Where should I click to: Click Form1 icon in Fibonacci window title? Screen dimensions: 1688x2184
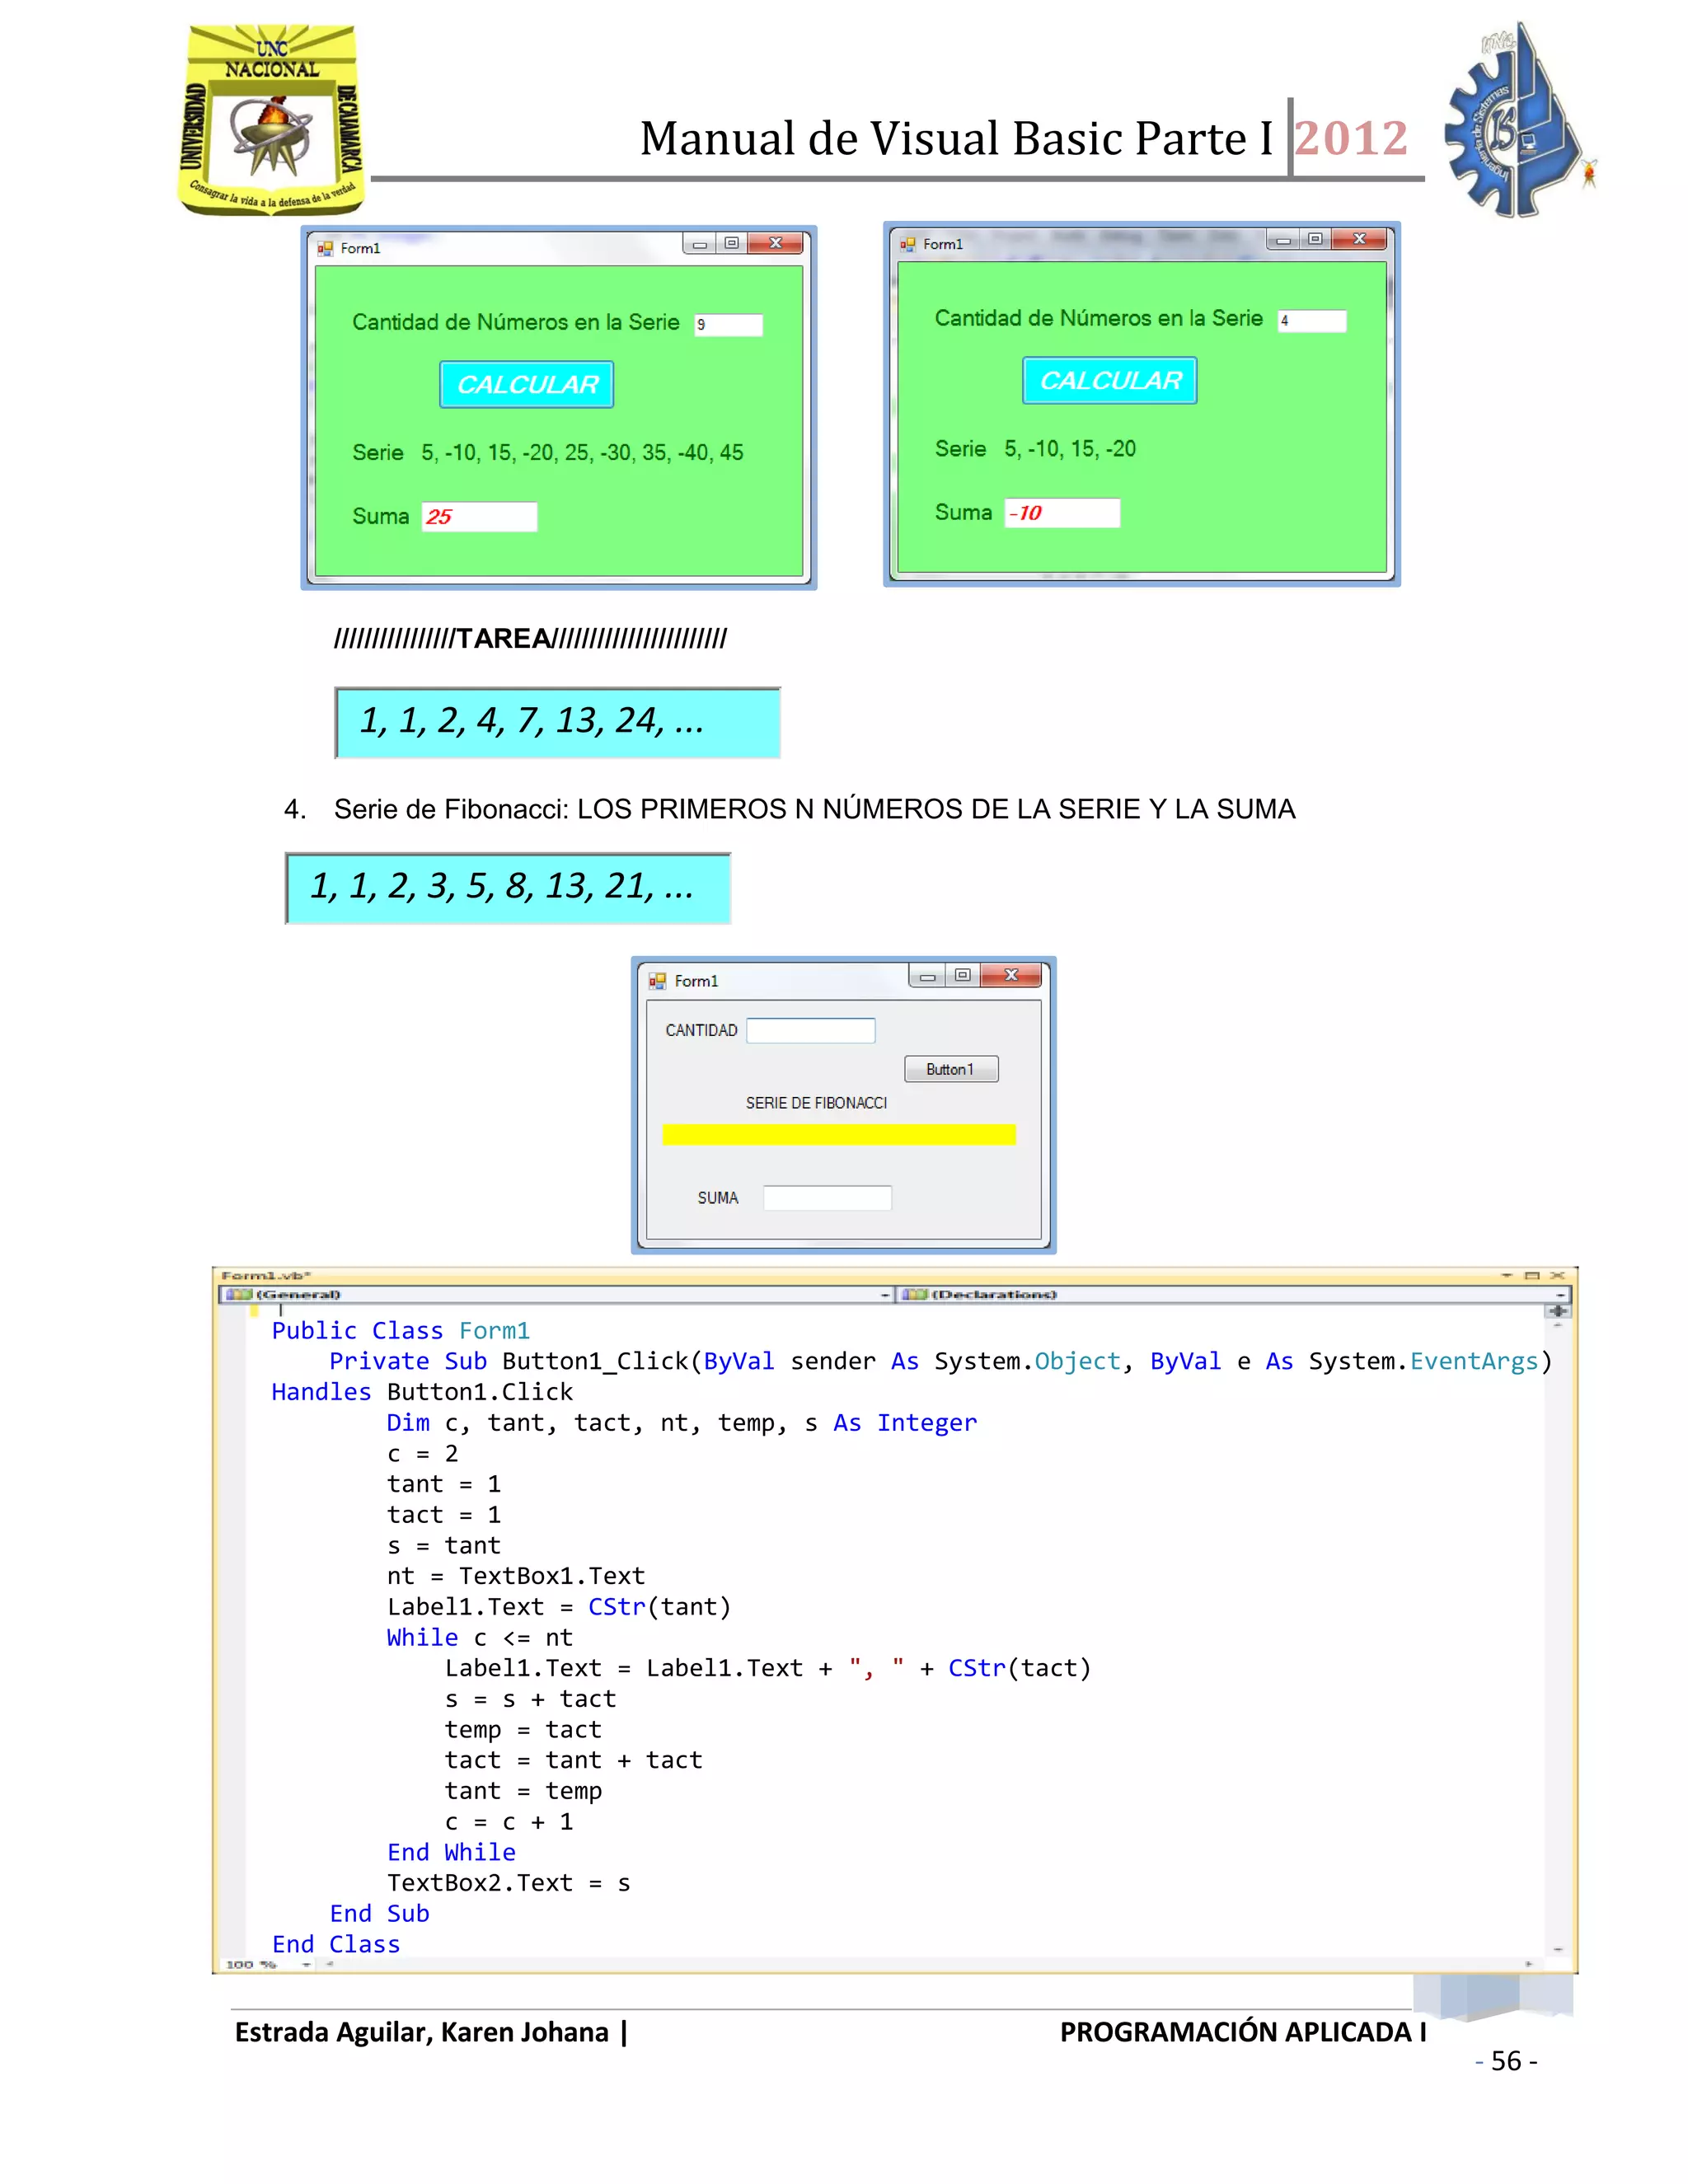click(657, 981)
